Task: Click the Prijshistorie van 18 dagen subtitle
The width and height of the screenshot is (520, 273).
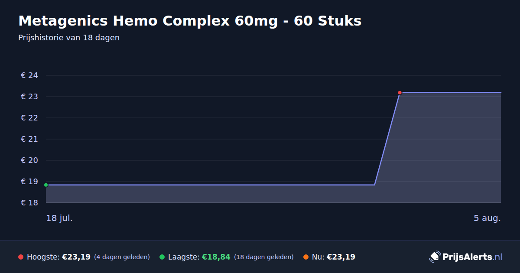Action: [69, 38]
